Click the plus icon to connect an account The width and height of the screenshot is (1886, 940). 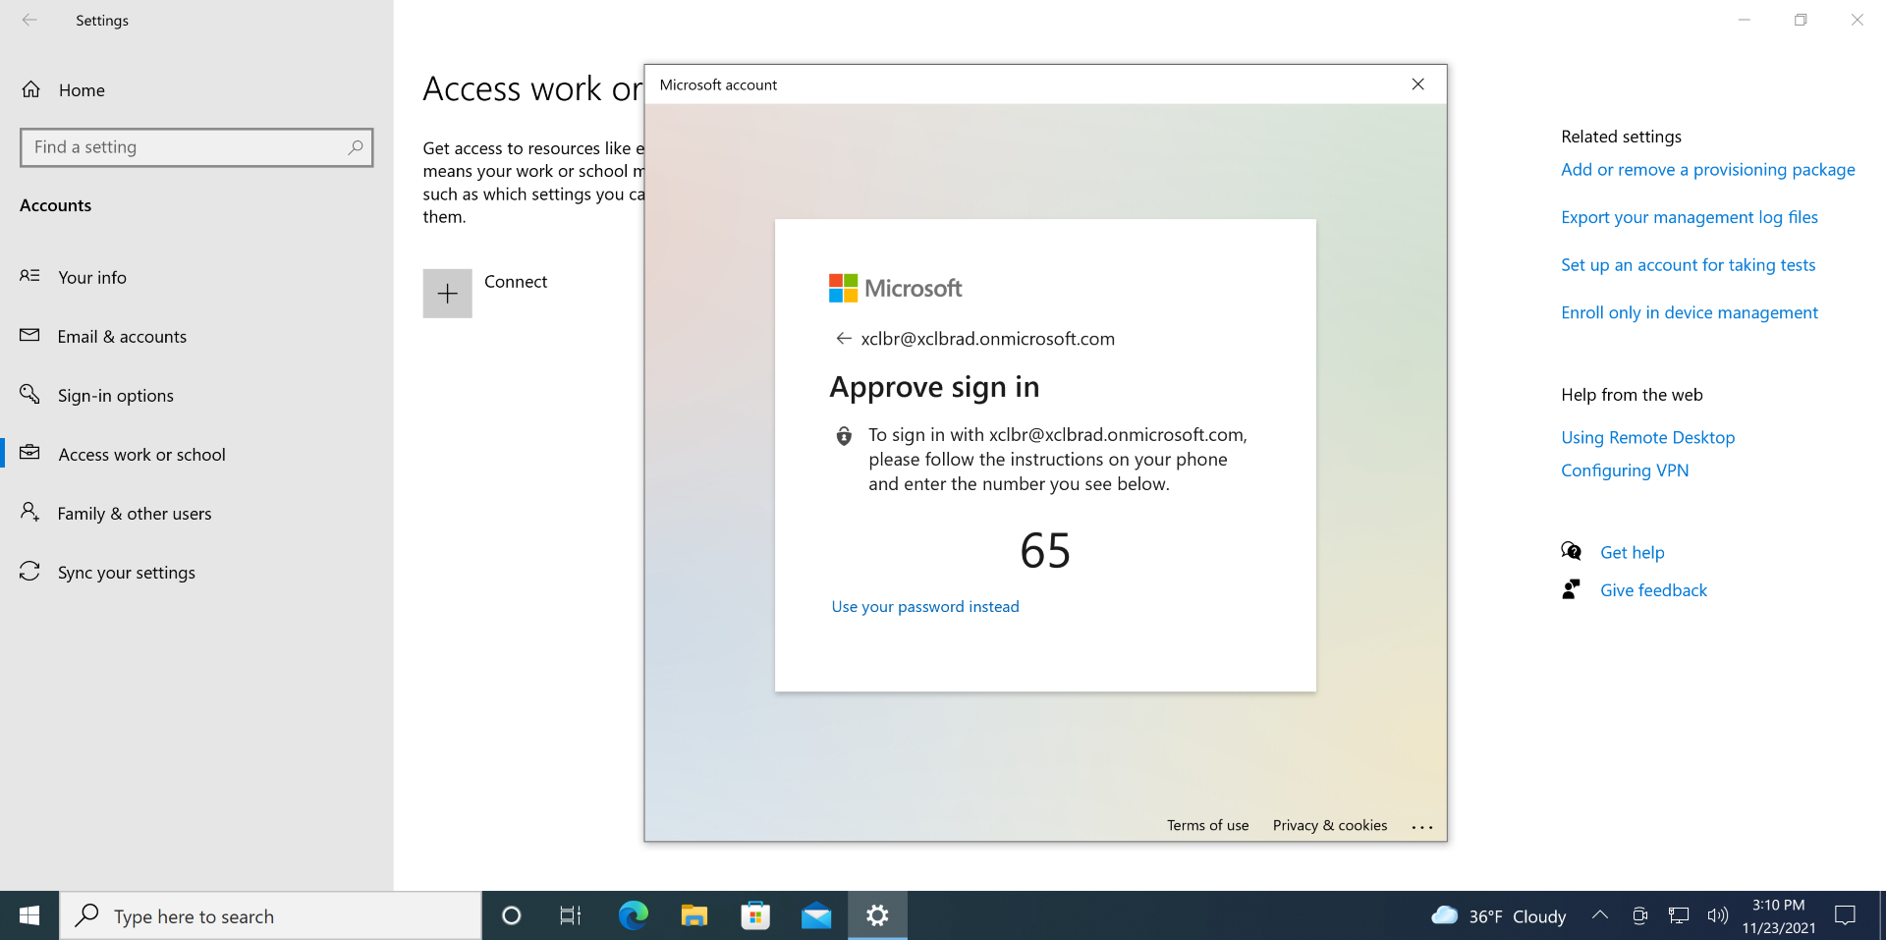[x=447, y=294]
